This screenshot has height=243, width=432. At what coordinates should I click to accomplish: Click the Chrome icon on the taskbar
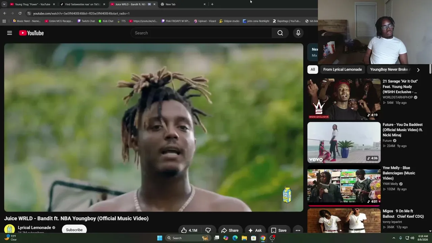pyautogui.click(x=263, y=238)
